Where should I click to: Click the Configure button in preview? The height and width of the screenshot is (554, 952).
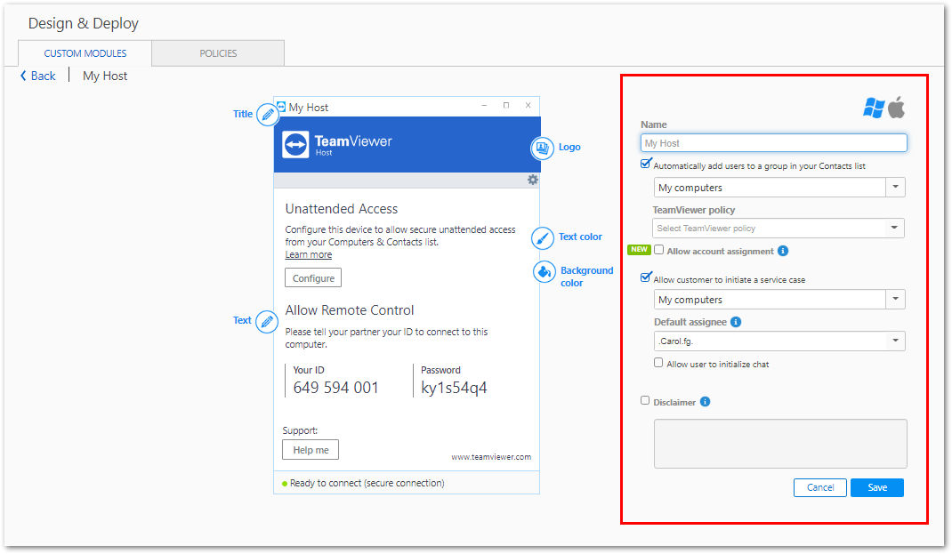tap(313, 278)
